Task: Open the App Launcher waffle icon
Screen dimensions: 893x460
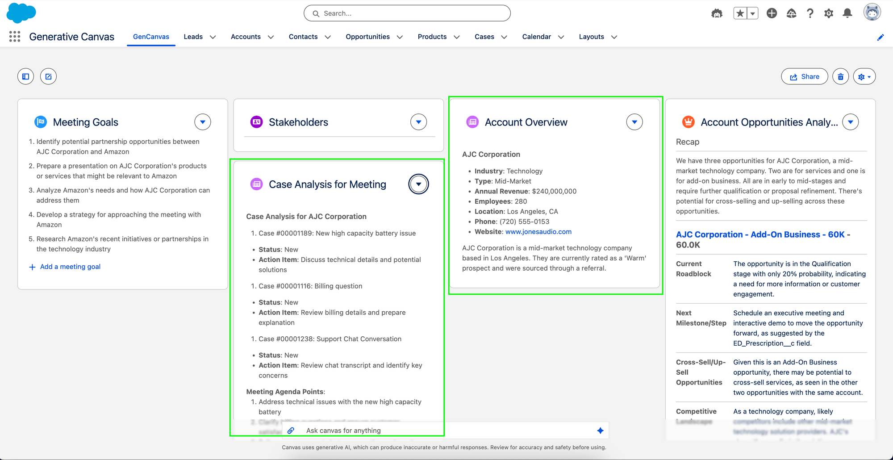Action: click(x=15, y=37)
